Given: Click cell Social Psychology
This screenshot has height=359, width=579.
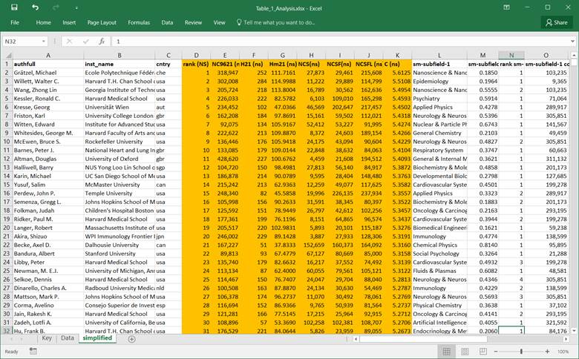Looking at the screenshot, I should click(439, 254).
